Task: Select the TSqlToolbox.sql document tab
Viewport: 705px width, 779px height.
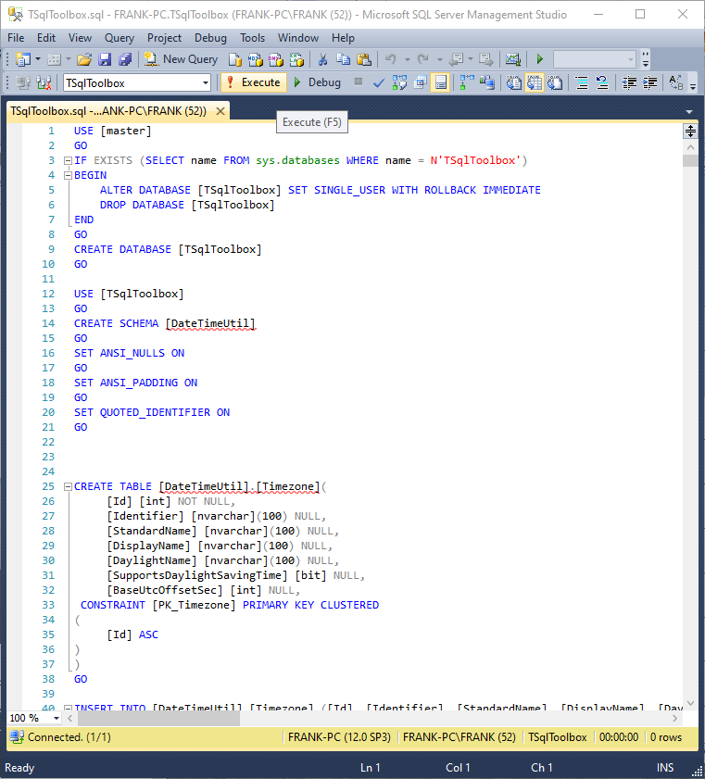Action: pos(107,110)
